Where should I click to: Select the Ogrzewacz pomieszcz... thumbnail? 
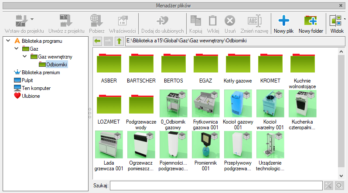(141, 145)
